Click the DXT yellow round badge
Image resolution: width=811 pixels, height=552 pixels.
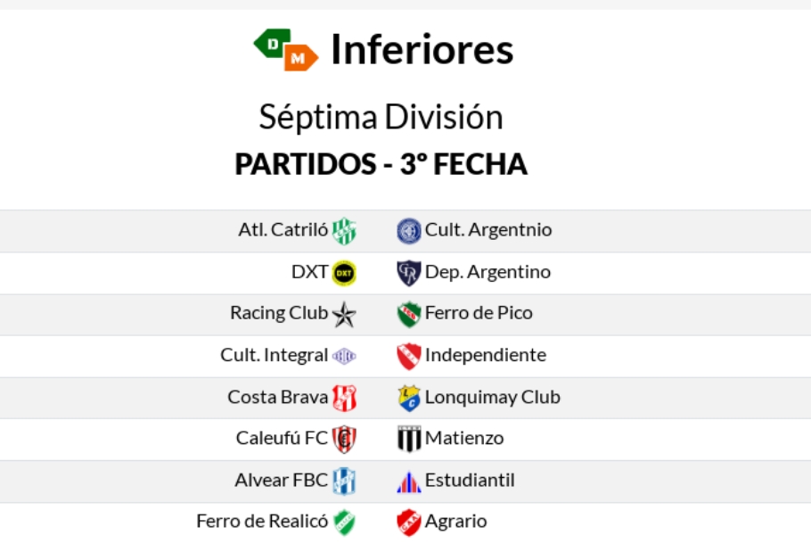[x=344, y=273]
